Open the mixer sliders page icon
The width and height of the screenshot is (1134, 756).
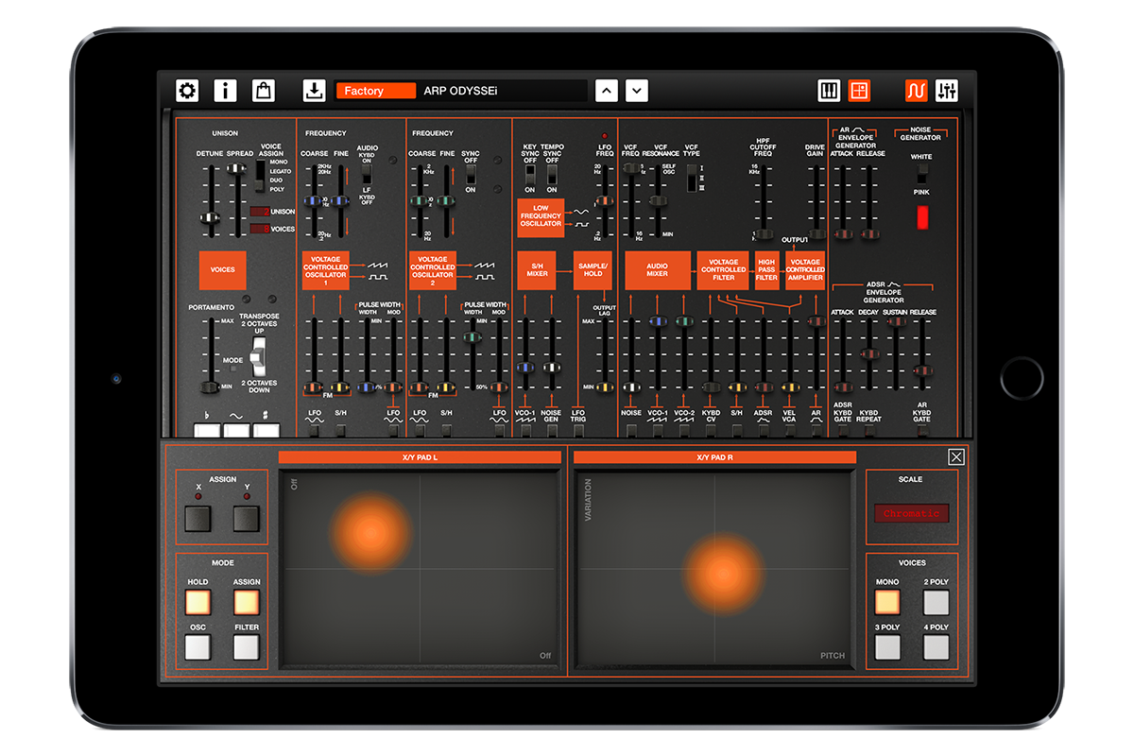pos(946,91)
